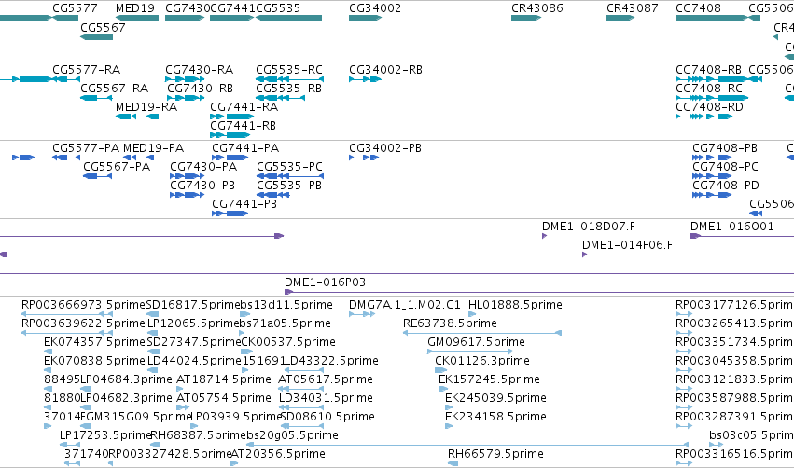Open the EK234158.5prime EST label

pos(495,417)
